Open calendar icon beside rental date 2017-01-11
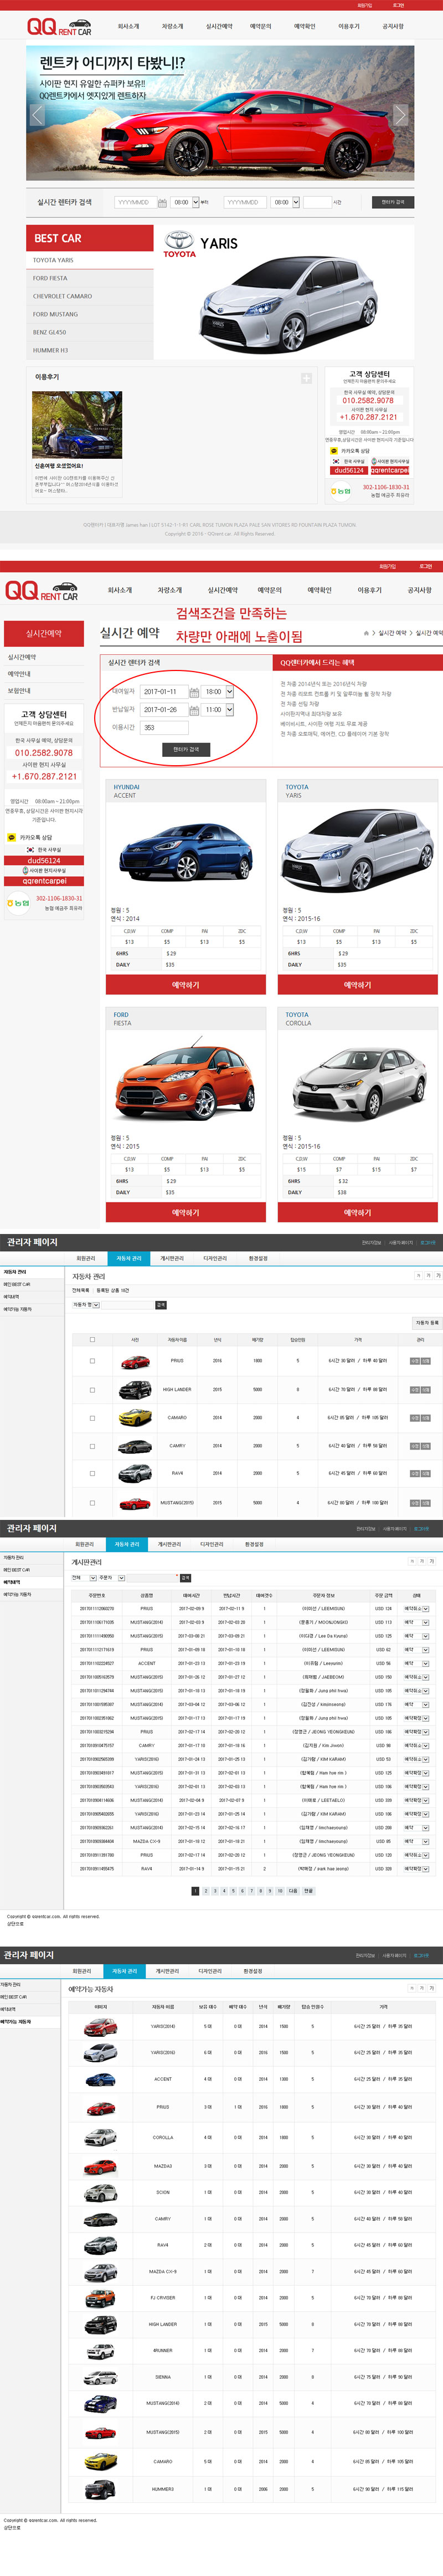 click(194, 692)
